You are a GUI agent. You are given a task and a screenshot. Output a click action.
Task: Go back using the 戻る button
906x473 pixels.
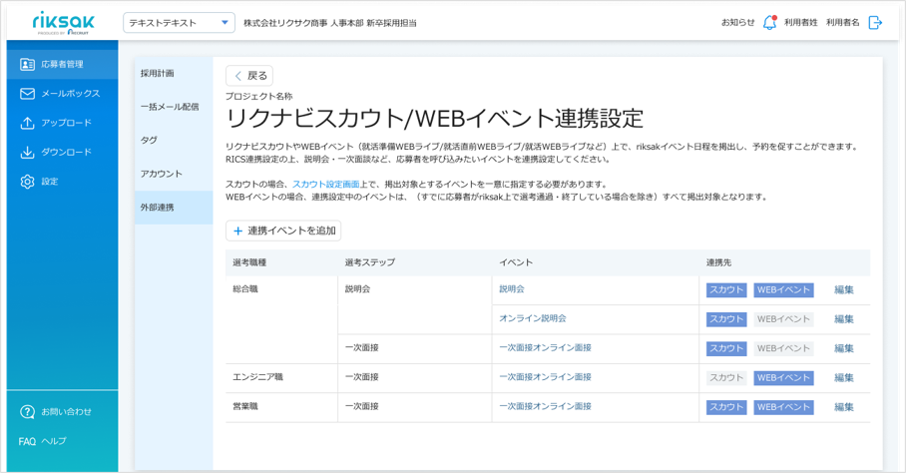pos(249,76)
